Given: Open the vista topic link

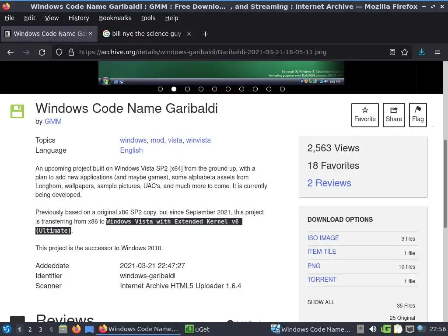Looking at the screenshot, I should 175,140.
